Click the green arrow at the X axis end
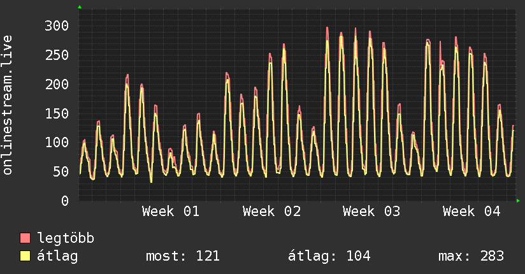 click(x=519, y=201)
